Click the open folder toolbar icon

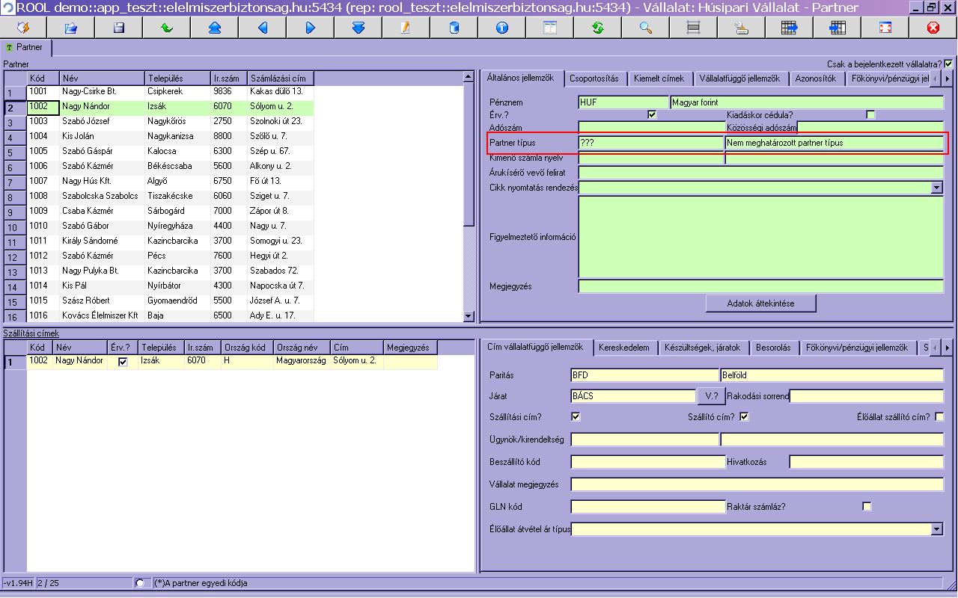[71, 28]
